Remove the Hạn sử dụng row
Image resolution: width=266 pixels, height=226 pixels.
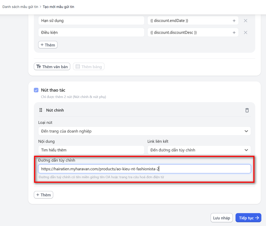coord(245,21)
